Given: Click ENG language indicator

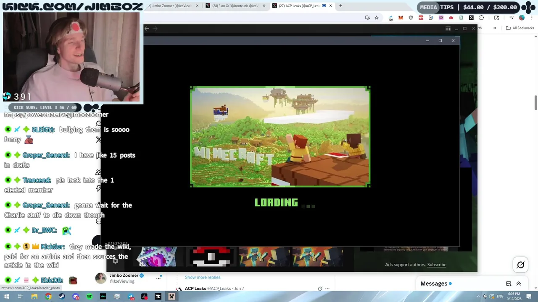Looking at the screenshot, I should pyautogui.click(x=499, y=297).
